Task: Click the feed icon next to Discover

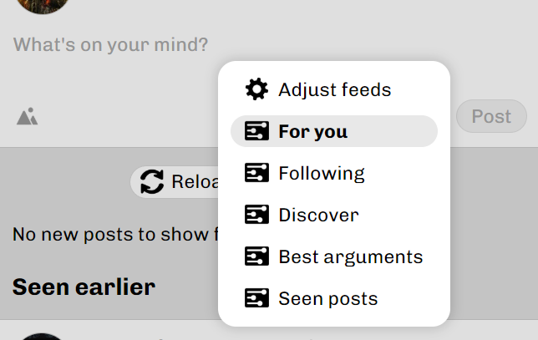Action: 256,215
